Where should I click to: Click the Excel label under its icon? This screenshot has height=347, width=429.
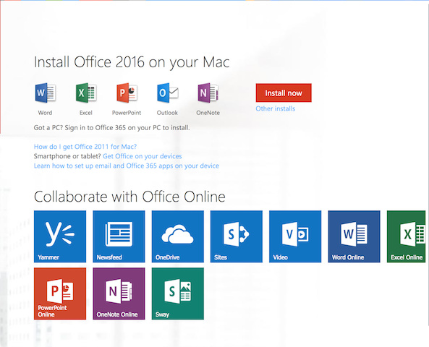point(86,113)
